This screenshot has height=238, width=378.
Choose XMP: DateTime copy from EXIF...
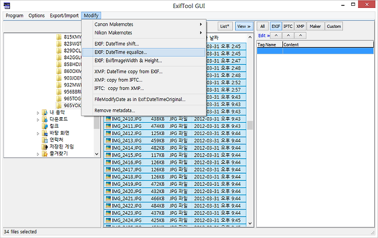pos(144,71)
